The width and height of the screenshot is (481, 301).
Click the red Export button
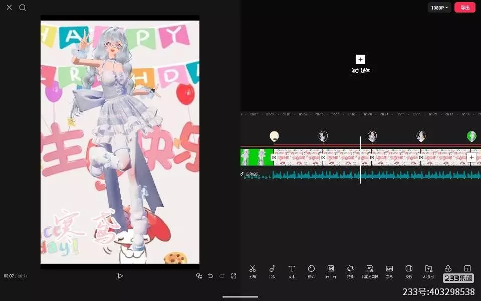point(464,8)
